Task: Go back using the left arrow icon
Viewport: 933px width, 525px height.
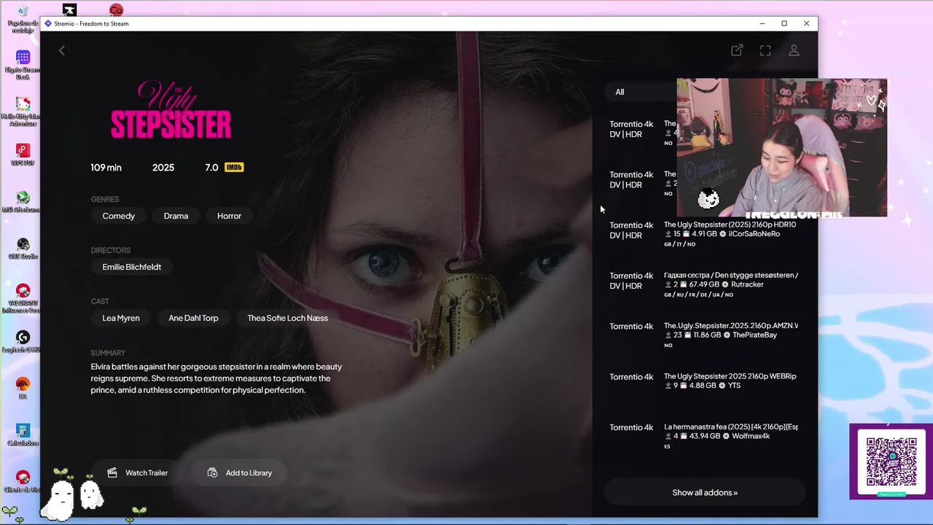Action: (x=62, y=50)
